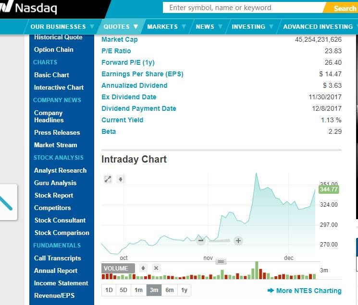358x305 pixels.
Task: Select the 6m chart range
Action: (x=170, y=290)
